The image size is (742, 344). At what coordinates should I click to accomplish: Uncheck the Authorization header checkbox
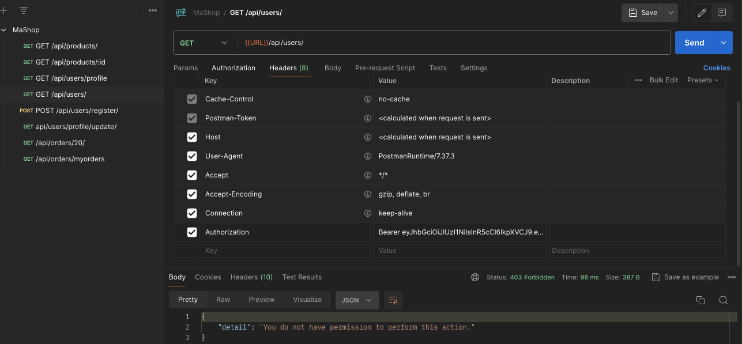coord(192,232)
